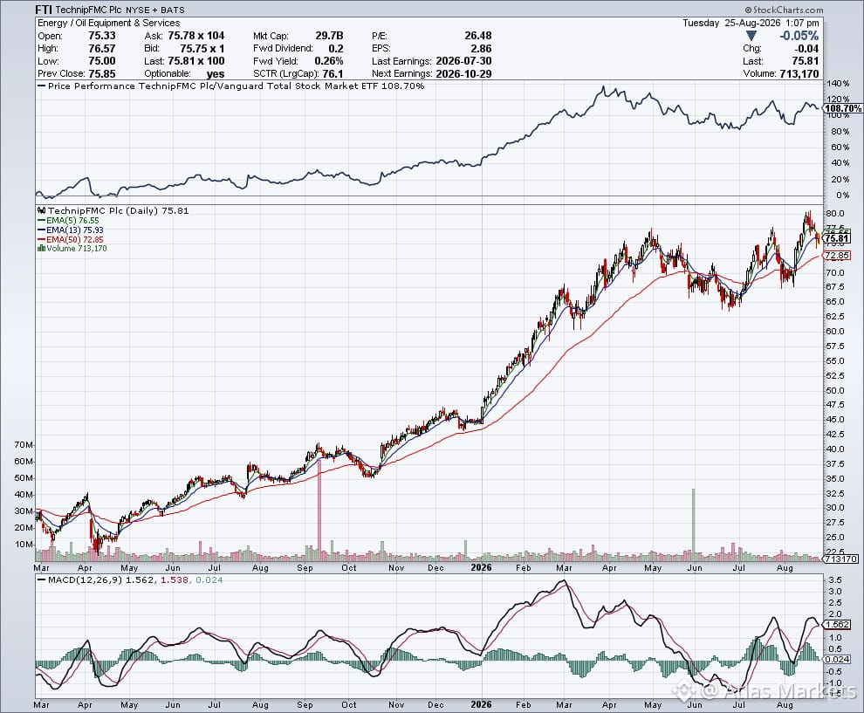Click the down arrow change indicator
Image resolution: width=864 pixels, height=713 pixels.
click(751, 36)
